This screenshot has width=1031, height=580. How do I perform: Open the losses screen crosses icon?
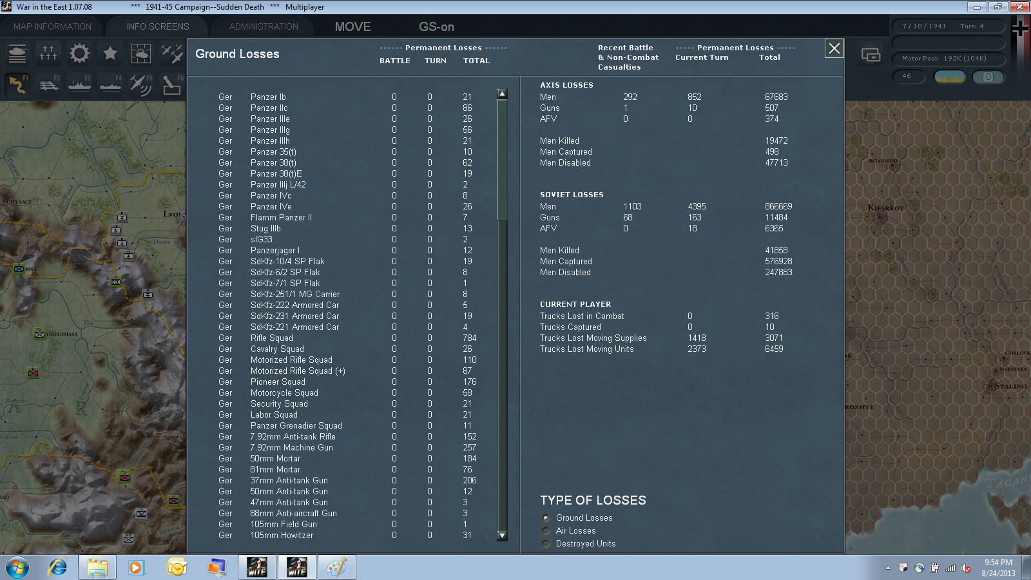pos(48,53)
